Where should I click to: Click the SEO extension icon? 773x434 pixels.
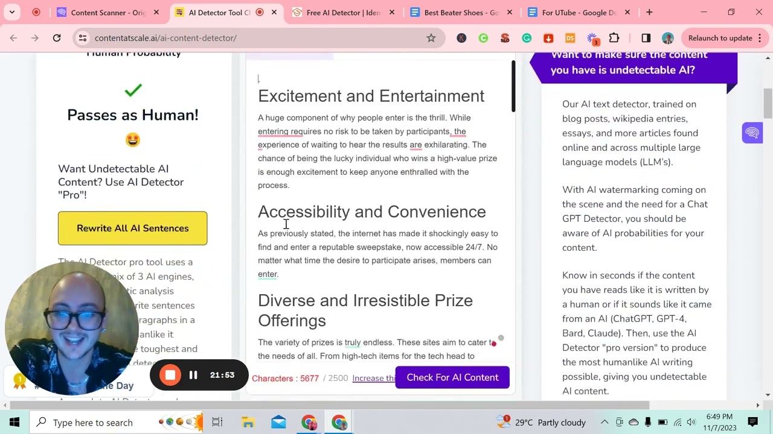[x=505, y=38]
